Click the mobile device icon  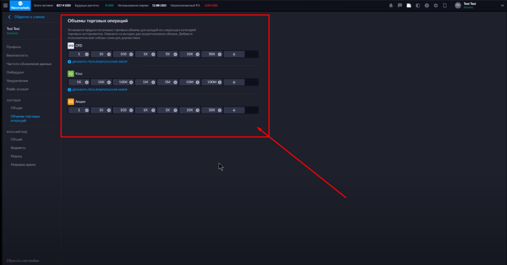445,5
